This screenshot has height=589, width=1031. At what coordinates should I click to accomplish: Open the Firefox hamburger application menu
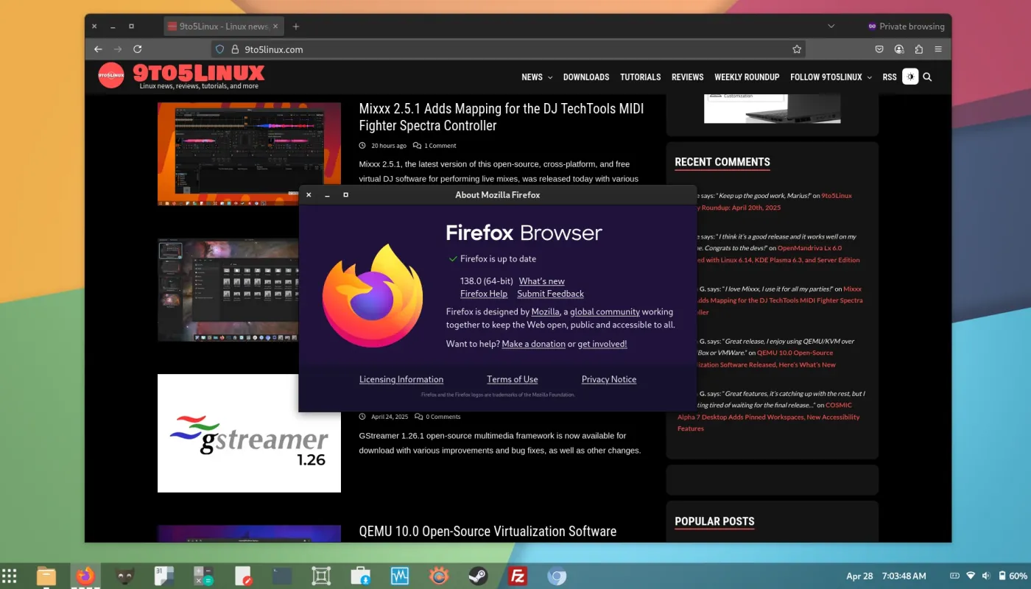pos(938,49)
